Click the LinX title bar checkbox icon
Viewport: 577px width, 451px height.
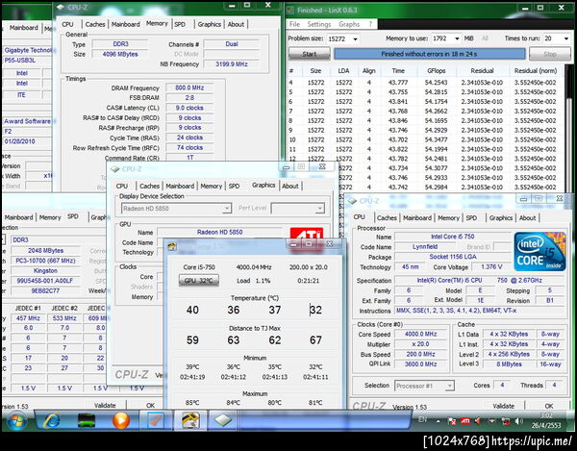(x=290, y=10)
